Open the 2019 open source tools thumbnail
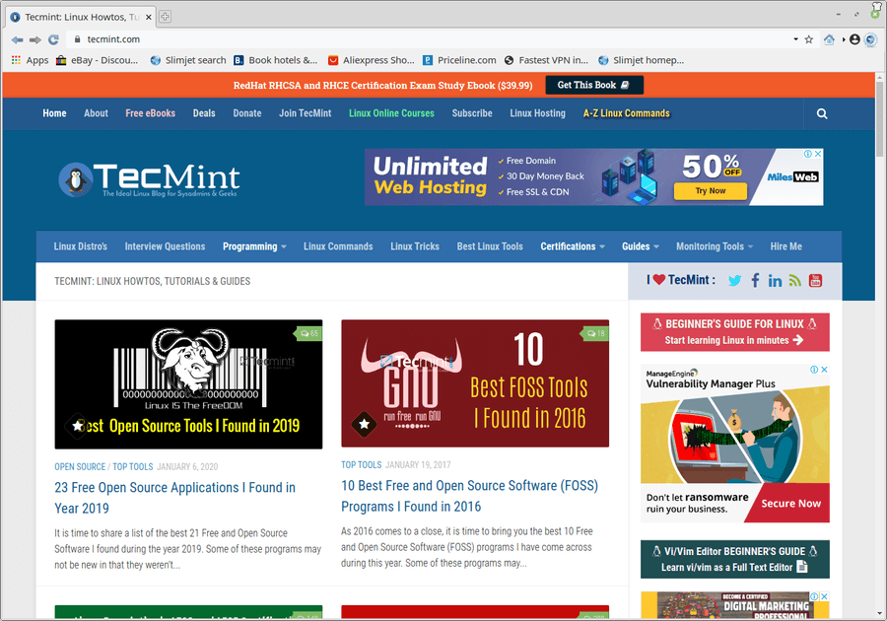887x621 pixels. 188,384
